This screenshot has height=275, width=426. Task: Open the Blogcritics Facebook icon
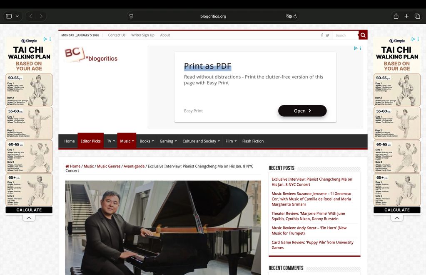pyautogui.click(x=322, y=35)
